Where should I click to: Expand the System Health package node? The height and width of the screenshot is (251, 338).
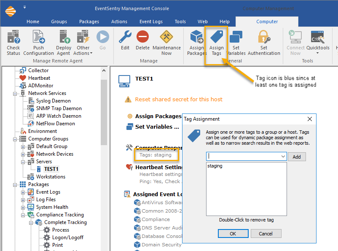click(x=23, y=208)
